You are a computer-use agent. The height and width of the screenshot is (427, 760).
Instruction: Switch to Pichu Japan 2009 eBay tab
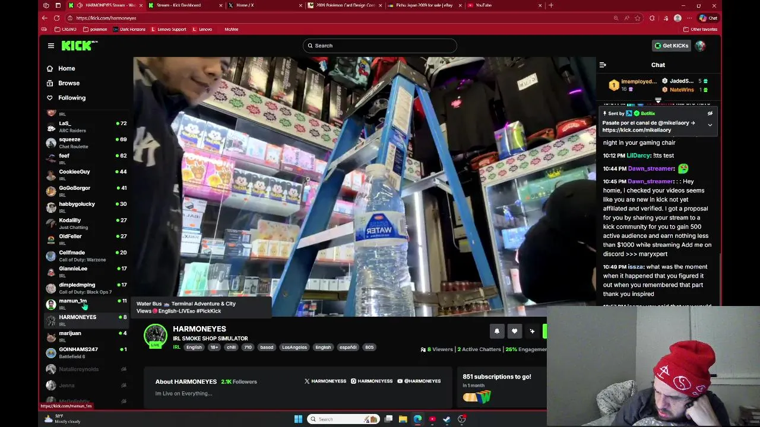pyautogui.click(x=424, y=5)
